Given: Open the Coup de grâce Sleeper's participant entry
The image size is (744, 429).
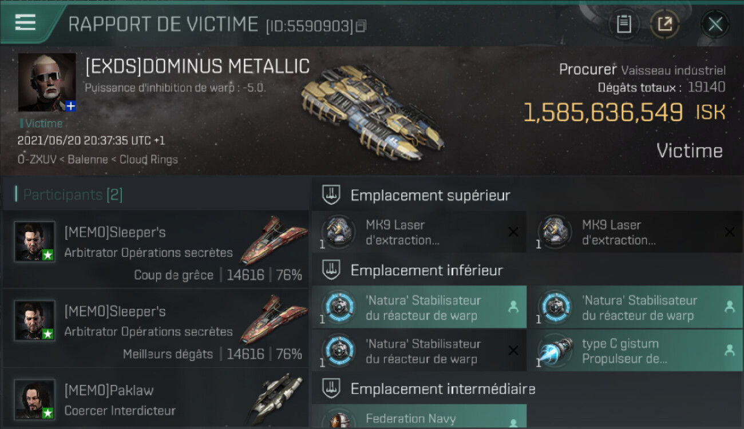Looking at the screenshot, I should point(156,249).
